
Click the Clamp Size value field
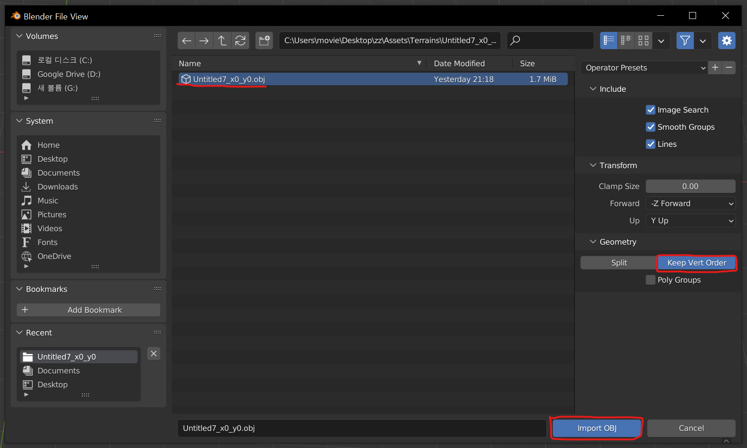pos(691,186)
